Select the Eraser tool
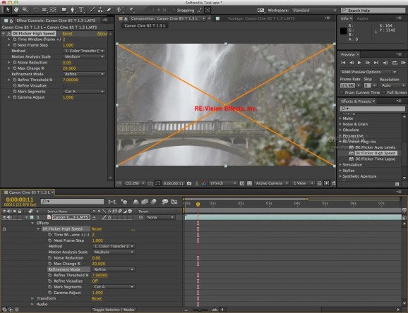Image resolution: width=408 pixels, height=313 pixels. (109, 10)
